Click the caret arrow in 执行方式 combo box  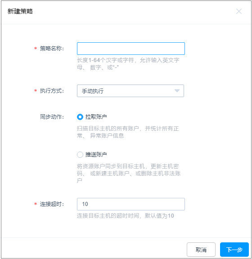pos(177,91)
